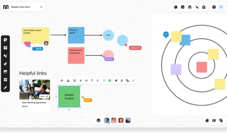Toggle lock on the selected sticky toolbar
The image size is (227, 136).
point(68,81)
